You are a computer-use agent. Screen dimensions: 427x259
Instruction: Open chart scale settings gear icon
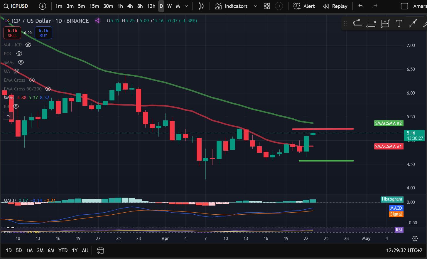[415, 238]
